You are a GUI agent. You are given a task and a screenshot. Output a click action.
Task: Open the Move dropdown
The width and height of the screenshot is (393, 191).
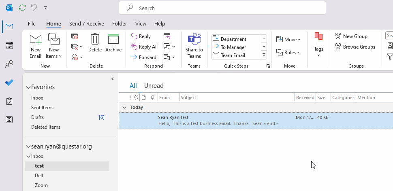(x=288, y=40)
